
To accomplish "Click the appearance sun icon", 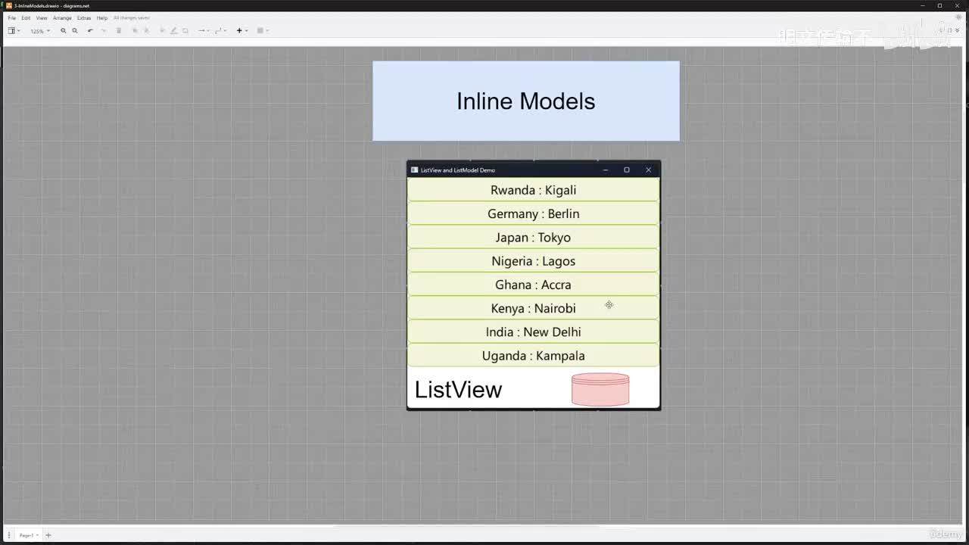I will pos(958,17).
